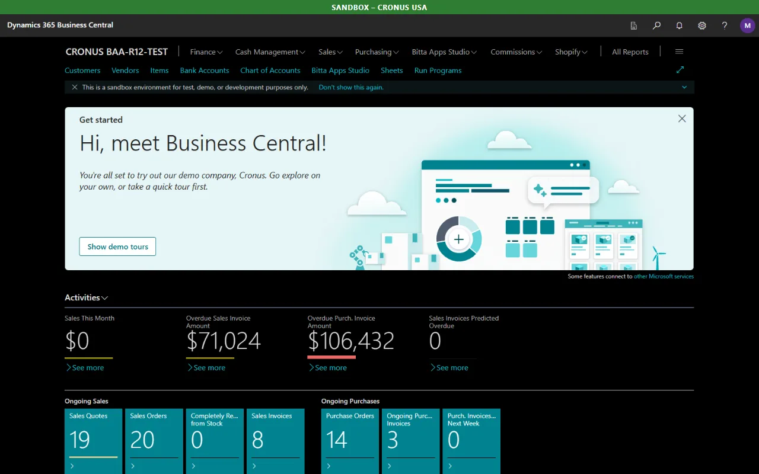The height and width of the screenshot is (474, 759).
Task: Close the Get started banner
Action: [682, 118]
